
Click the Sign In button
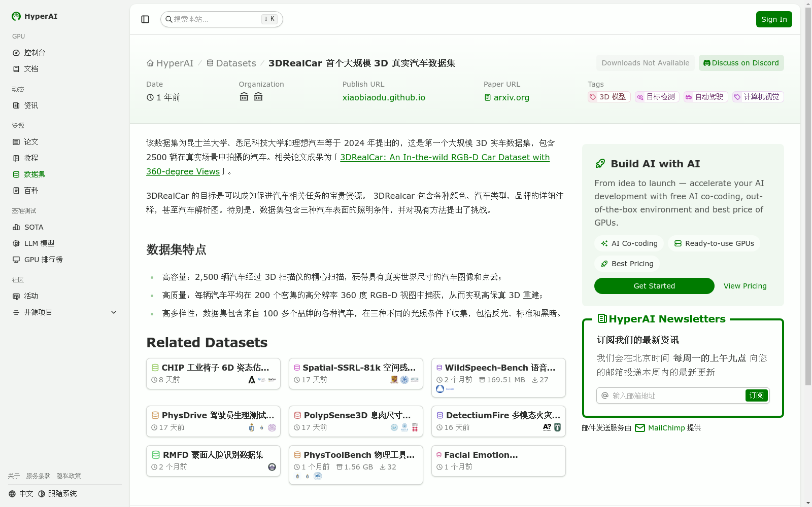click(774, 19)
